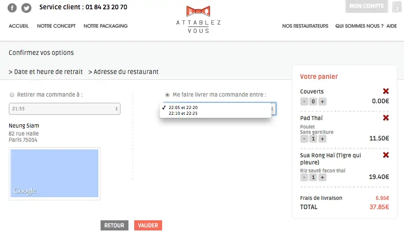Decrease Sua Rong Haï quantity with minus
404x238 pixels.
(304, 177)
